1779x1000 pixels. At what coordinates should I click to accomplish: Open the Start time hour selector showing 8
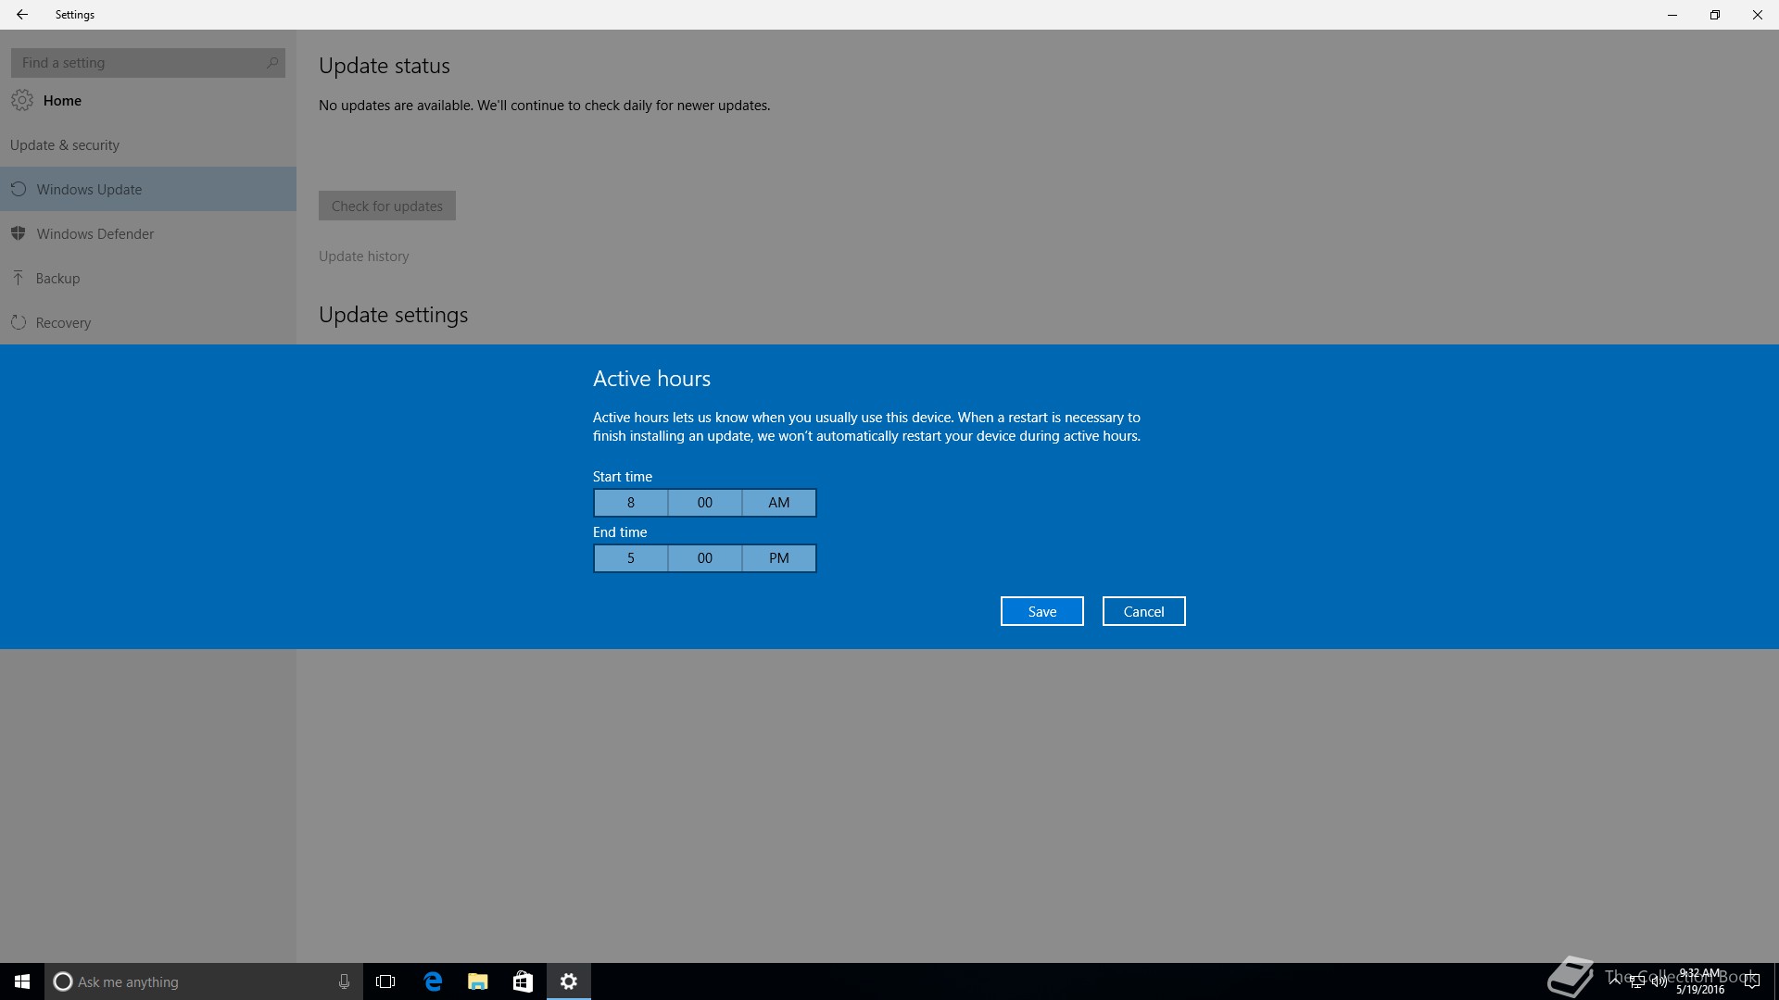[631, 503]
